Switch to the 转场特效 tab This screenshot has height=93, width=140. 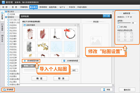pos(43,7)
